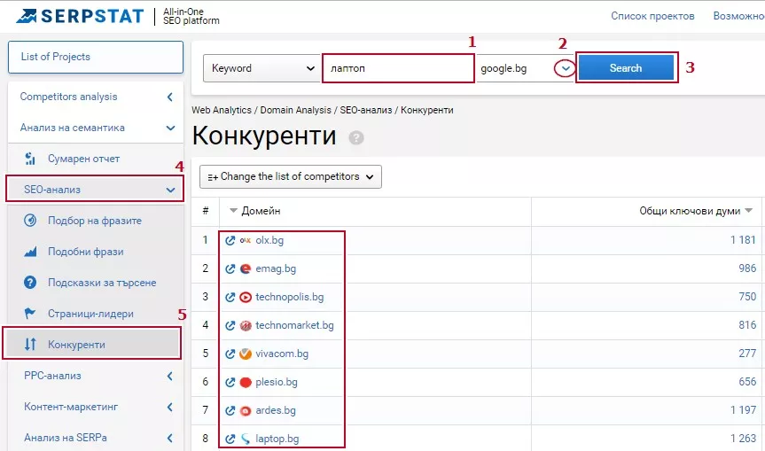Click the 277 keywords value for vivacom.bg

coord(747,353)
